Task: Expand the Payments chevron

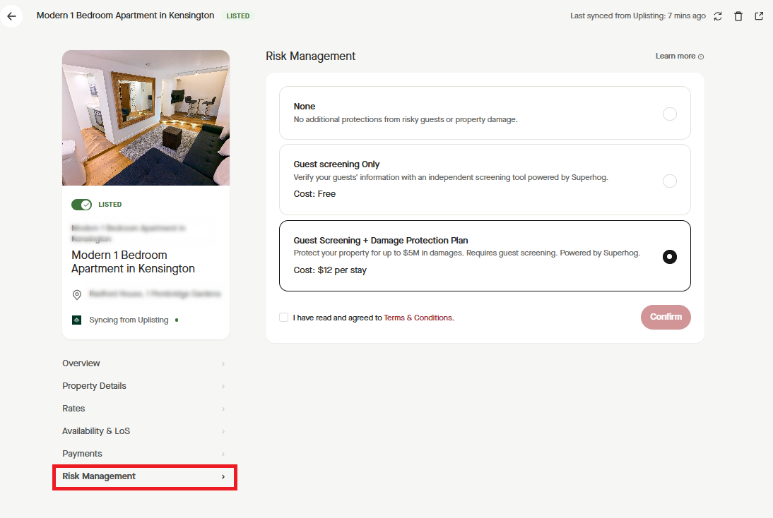Action: click(x=223, y=454)
